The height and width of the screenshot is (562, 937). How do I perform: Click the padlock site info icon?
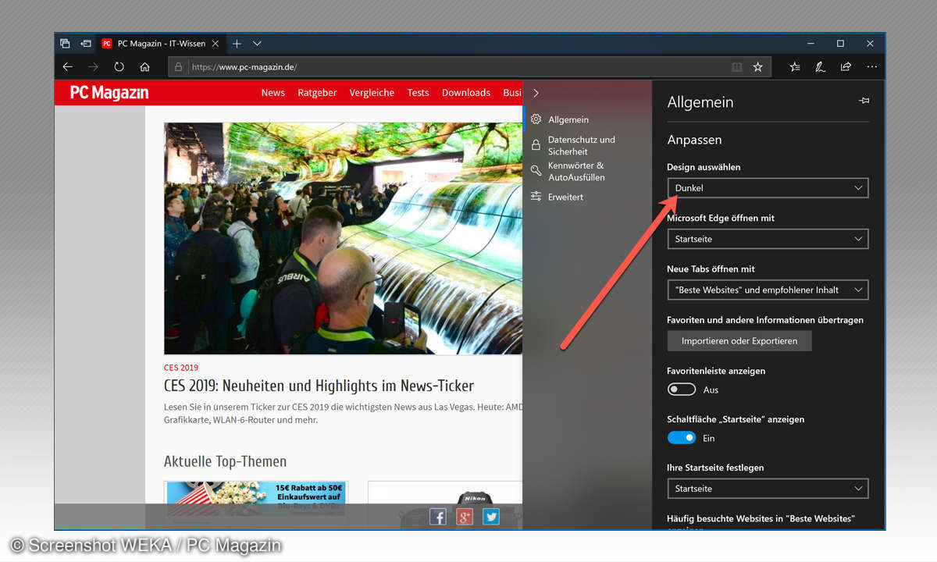pos(179,67)
